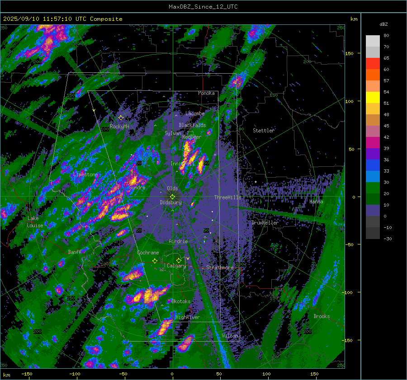Click the 2025/09/10 11:57:10 UTC Composite timestamp
The height and width of the screenshot is (380, 407).
click(62, 19)
